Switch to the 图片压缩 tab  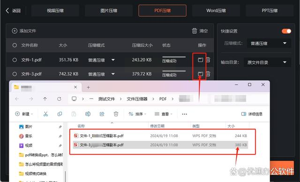pyautogui.click(x=109, y=10)
